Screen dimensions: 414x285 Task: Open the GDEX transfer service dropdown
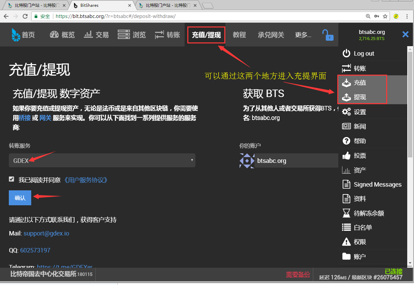(x=102, y=160)
